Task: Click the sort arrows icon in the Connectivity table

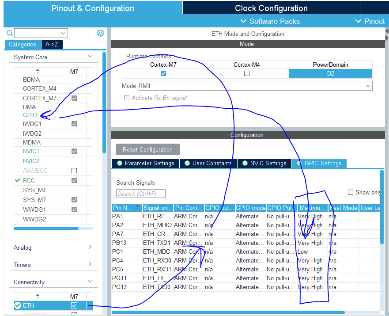Action: pyautogui.click(x=38, y=296)
